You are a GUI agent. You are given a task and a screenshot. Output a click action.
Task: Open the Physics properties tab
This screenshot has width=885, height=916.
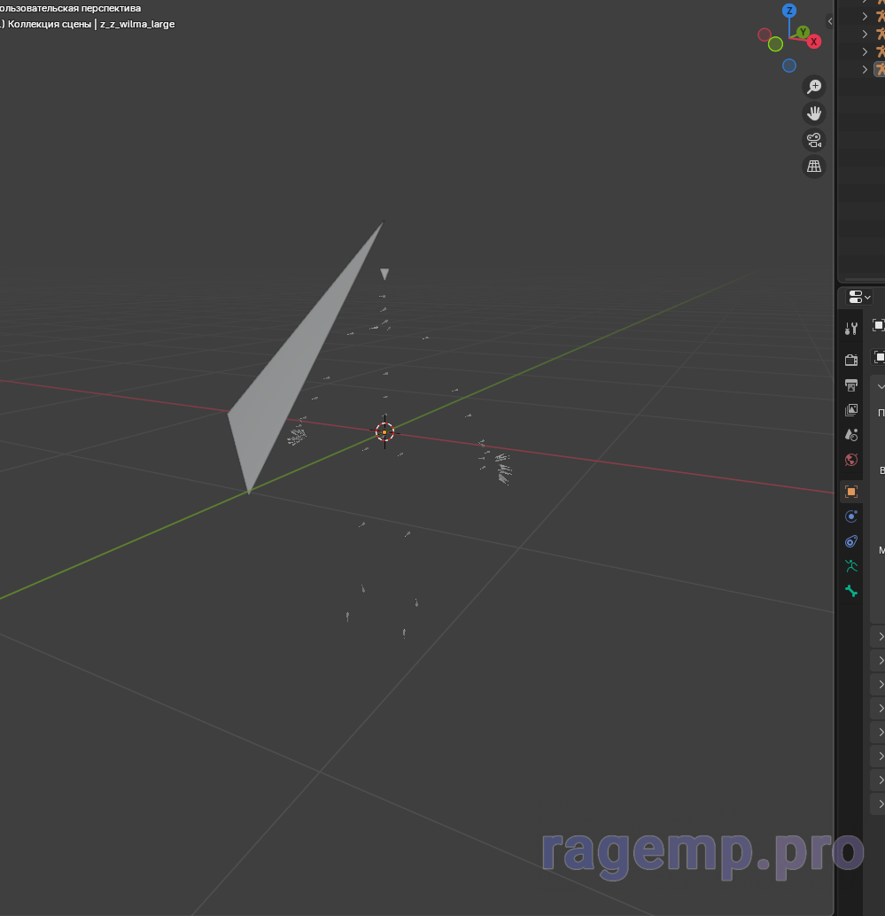coord(851,516)
